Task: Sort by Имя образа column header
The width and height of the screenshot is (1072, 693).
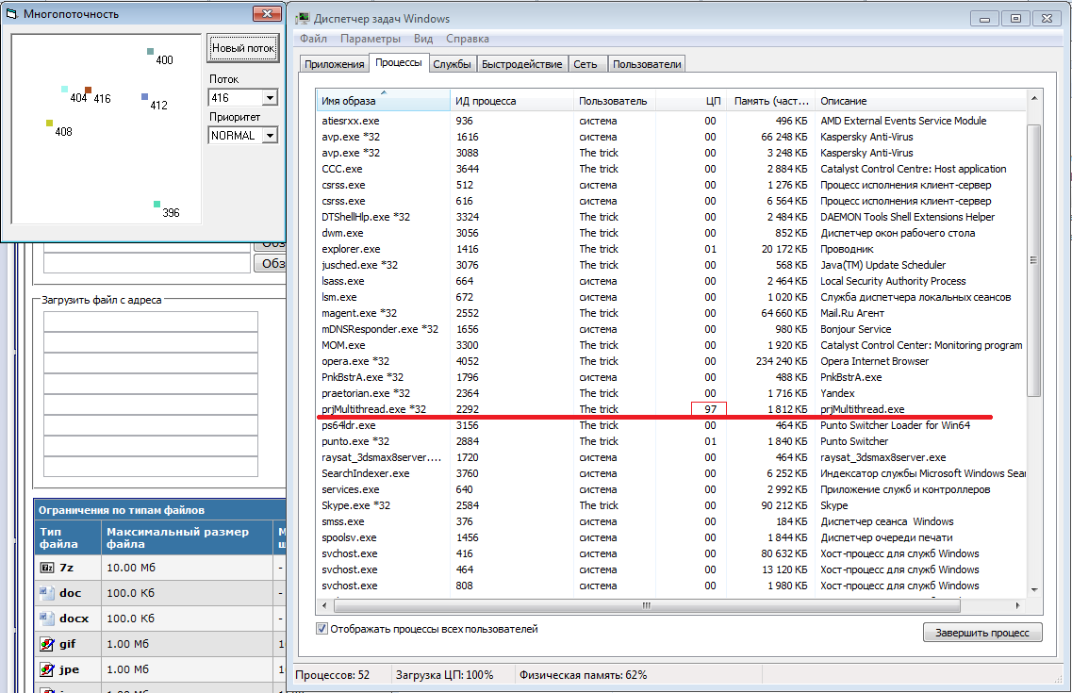Action: pos(383,101)
